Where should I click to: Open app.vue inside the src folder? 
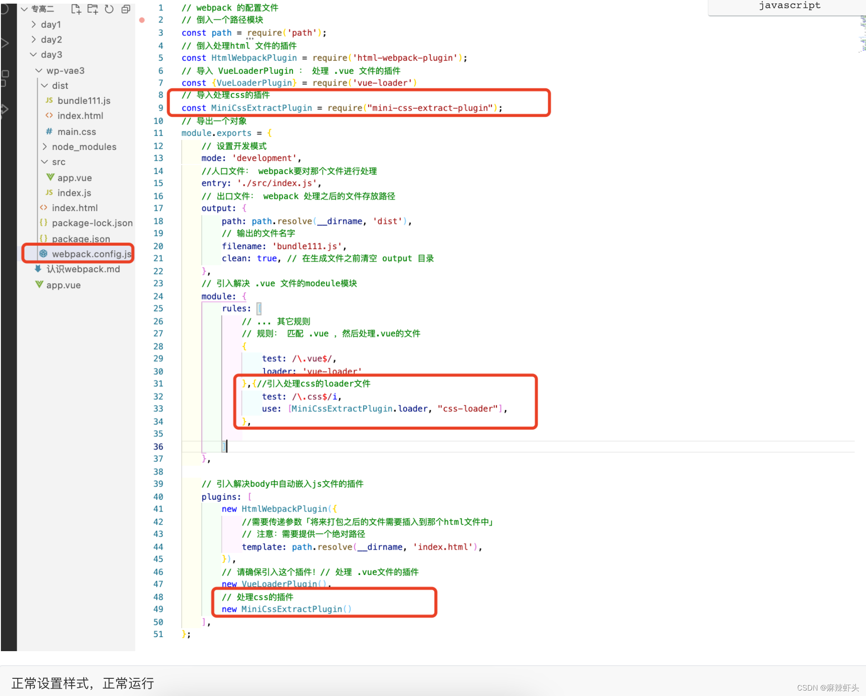[75, 178]
